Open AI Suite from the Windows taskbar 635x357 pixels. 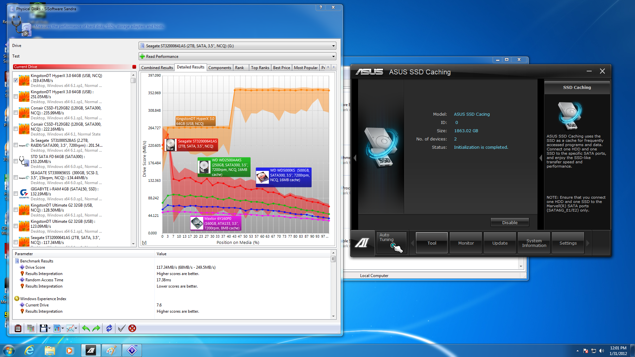coord(91,350)
